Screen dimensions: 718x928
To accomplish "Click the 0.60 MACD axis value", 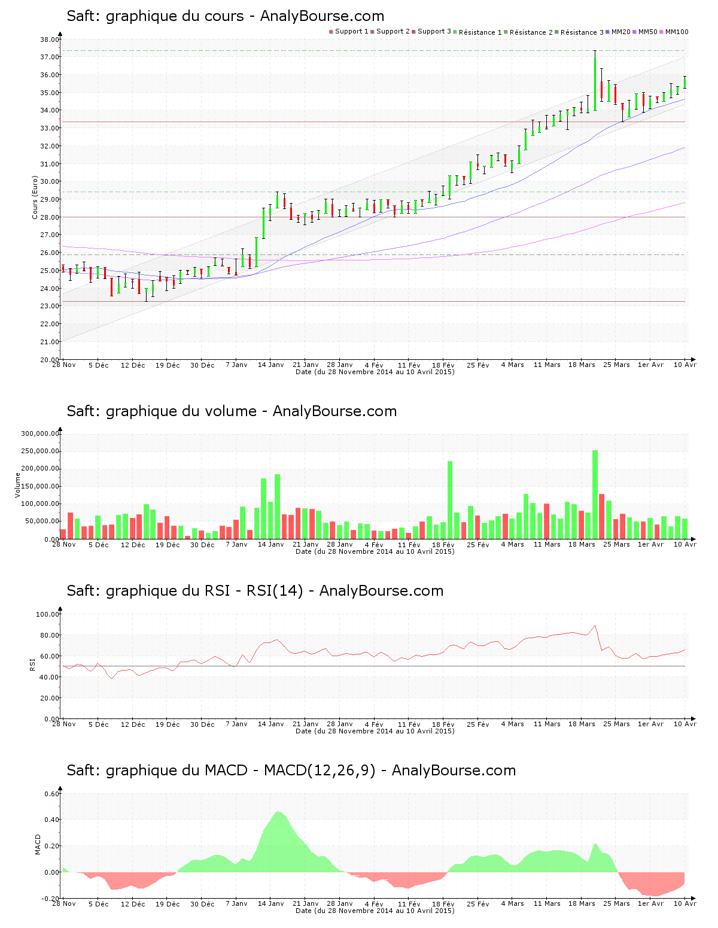I will pyautogui.click(x=51, y=794).
